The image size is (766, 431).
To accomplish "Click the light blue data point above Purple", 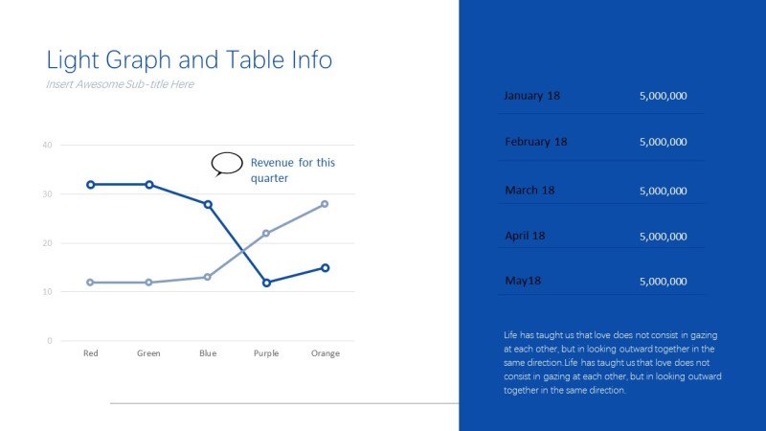I will (266, 233).
